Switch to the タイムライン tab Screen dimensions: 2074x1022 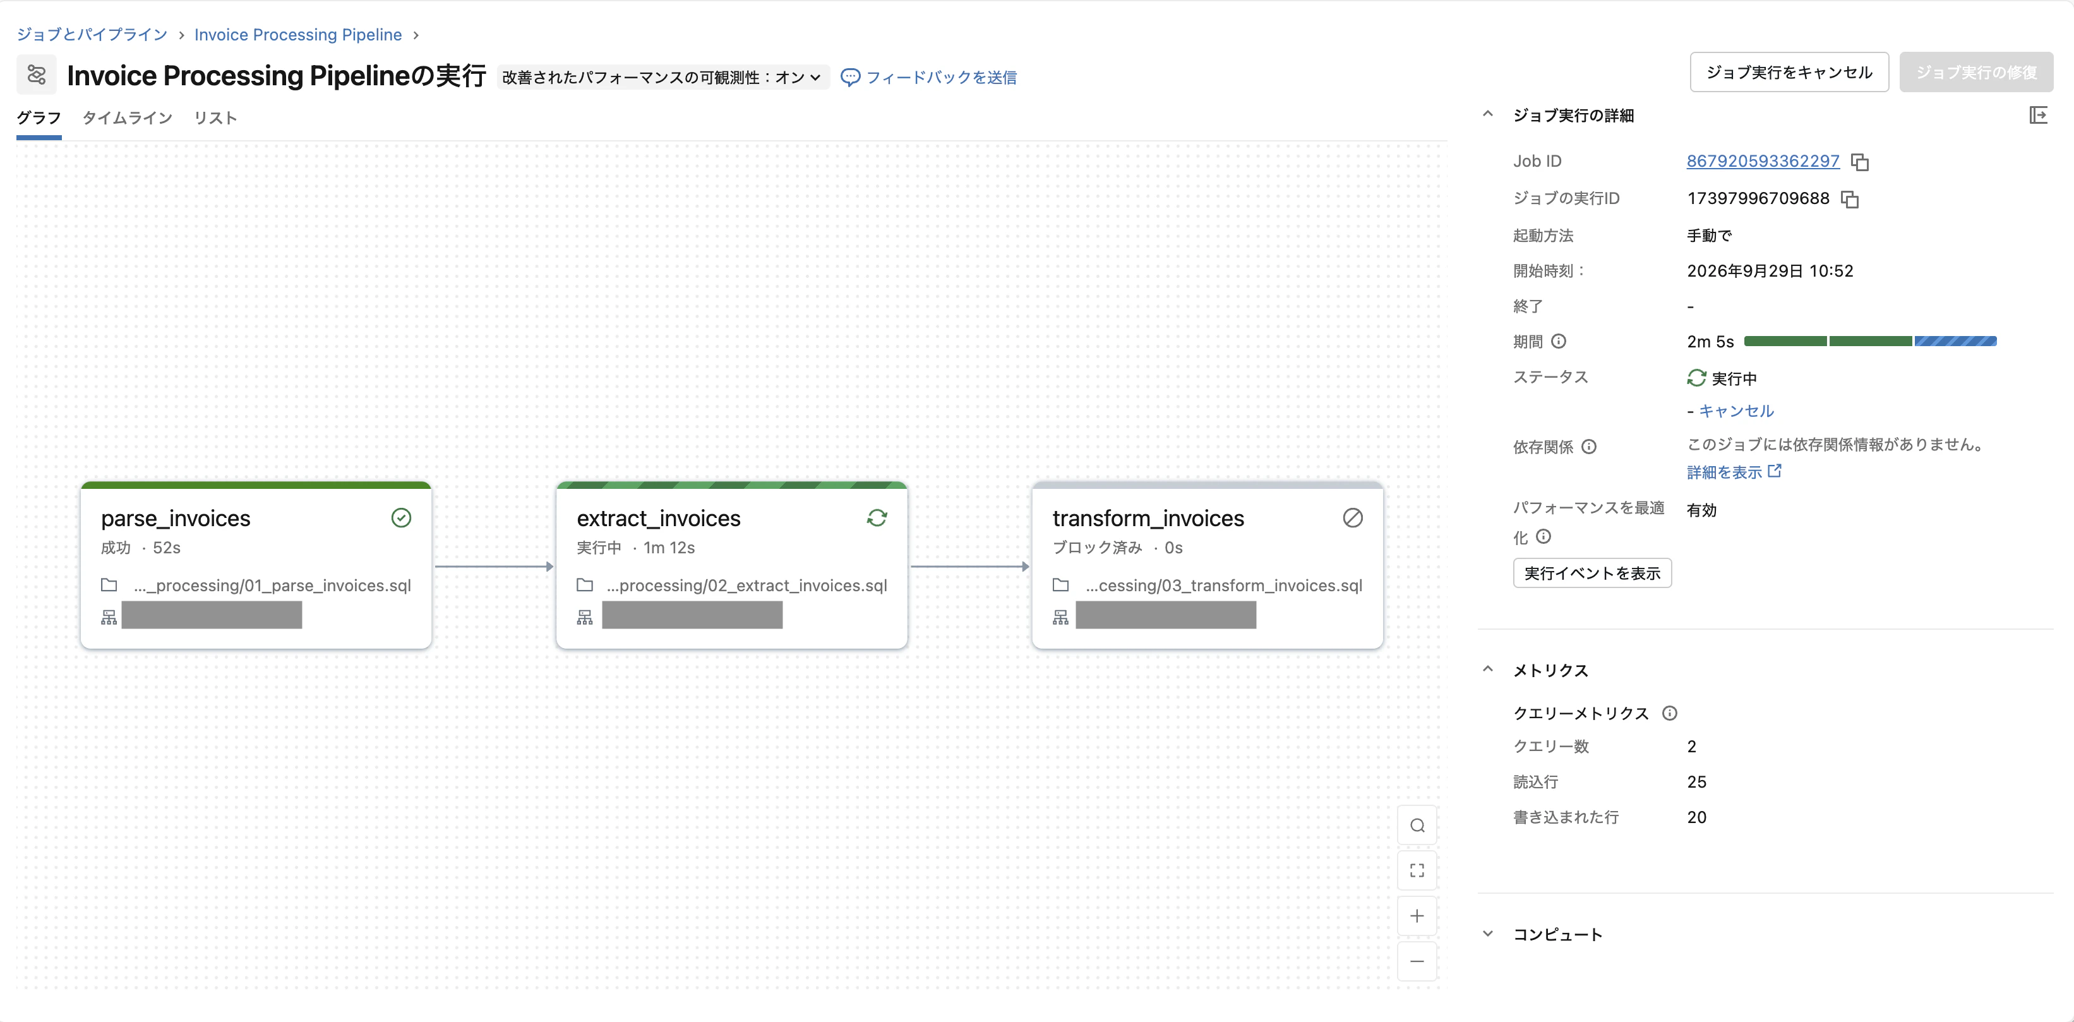click(x=127, y=117)
